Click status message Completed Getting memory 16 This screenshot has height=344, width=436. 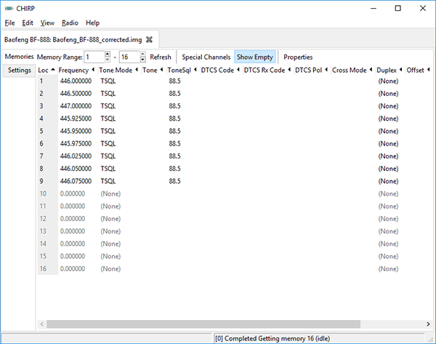tap(272, 338)
